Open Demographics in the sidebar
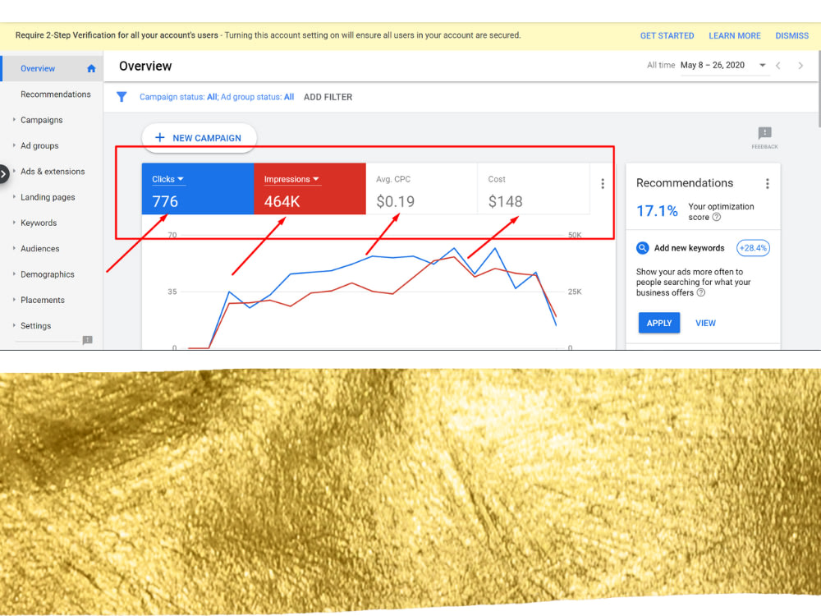This screenshot has height=616, width=821. click(x=47, y=274)
